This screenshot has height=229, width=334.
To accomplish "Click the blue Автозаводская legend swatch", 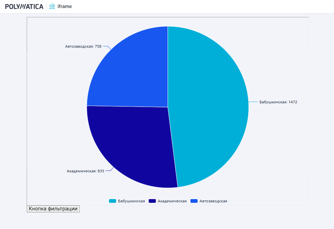I will pos(194,201).
